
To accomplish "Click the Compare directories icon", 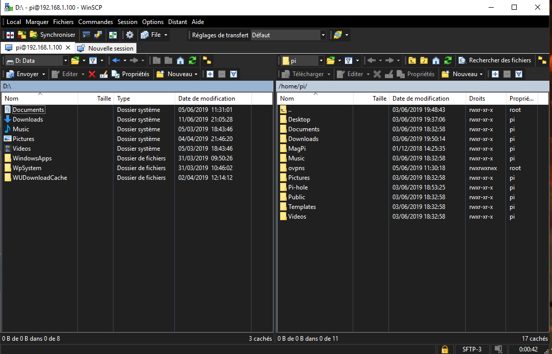I will [10, 35].
